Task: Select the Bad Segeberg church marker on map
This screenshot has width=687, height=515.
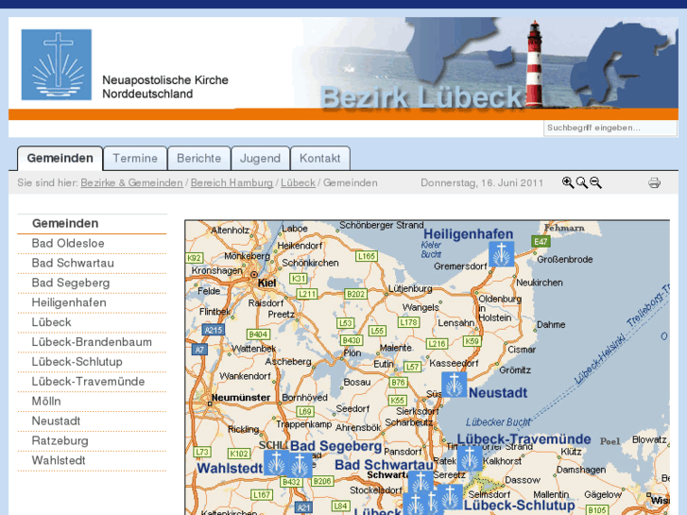Action: [301, 465]
